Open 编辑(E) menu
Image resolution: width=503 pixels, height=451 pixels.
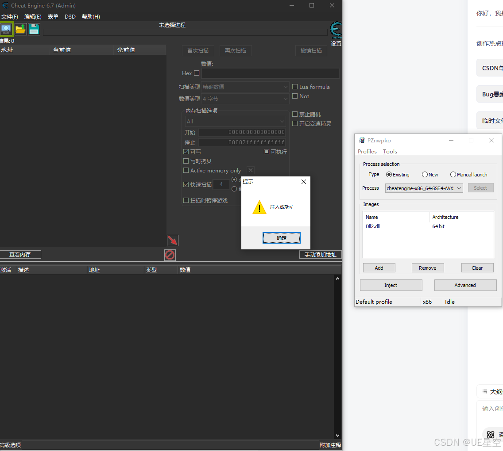[33, 17]
